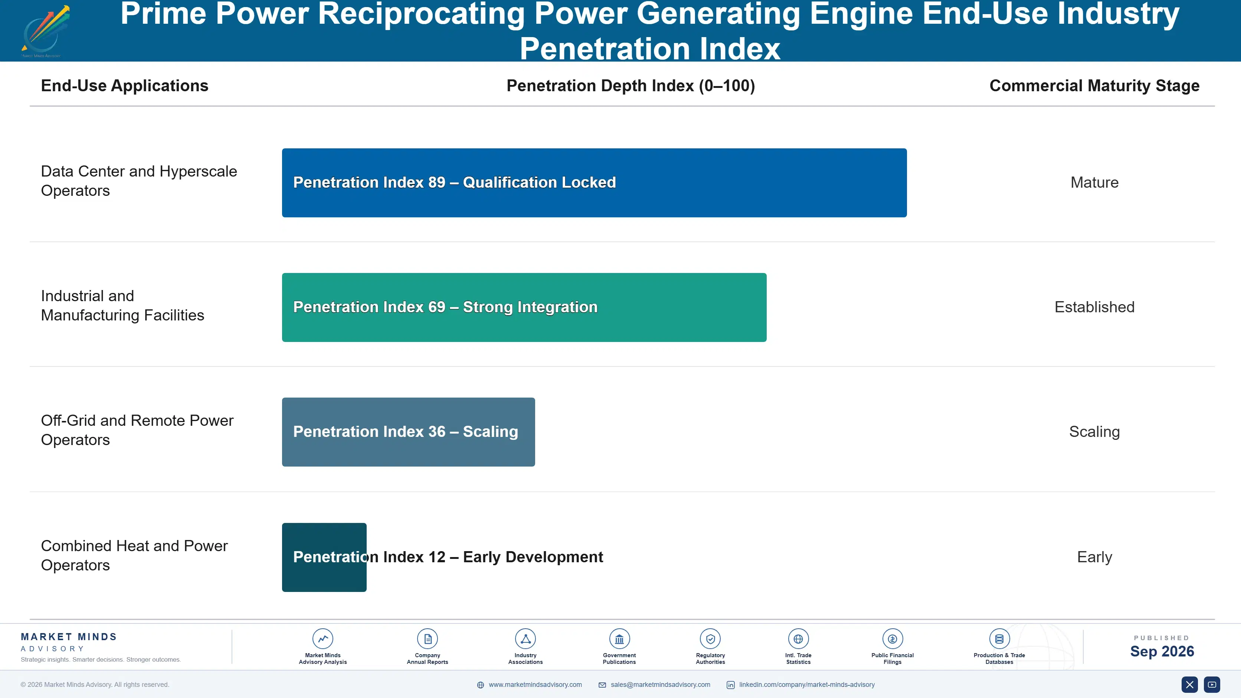Click the Regulatory Authorities shield icon
The image size is (1241, 698).
(710, 639)
